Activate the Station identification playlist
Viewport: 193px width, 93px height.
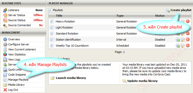(x=178, y=40)
